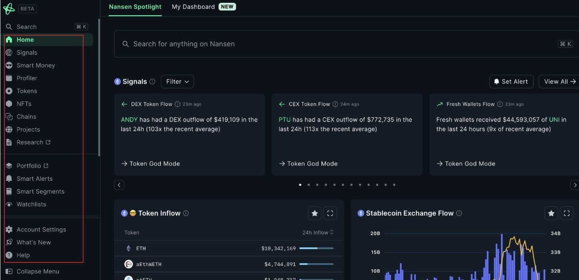Click the View All signals button
This screenshot has width=579, height=280.
point(559,82)
